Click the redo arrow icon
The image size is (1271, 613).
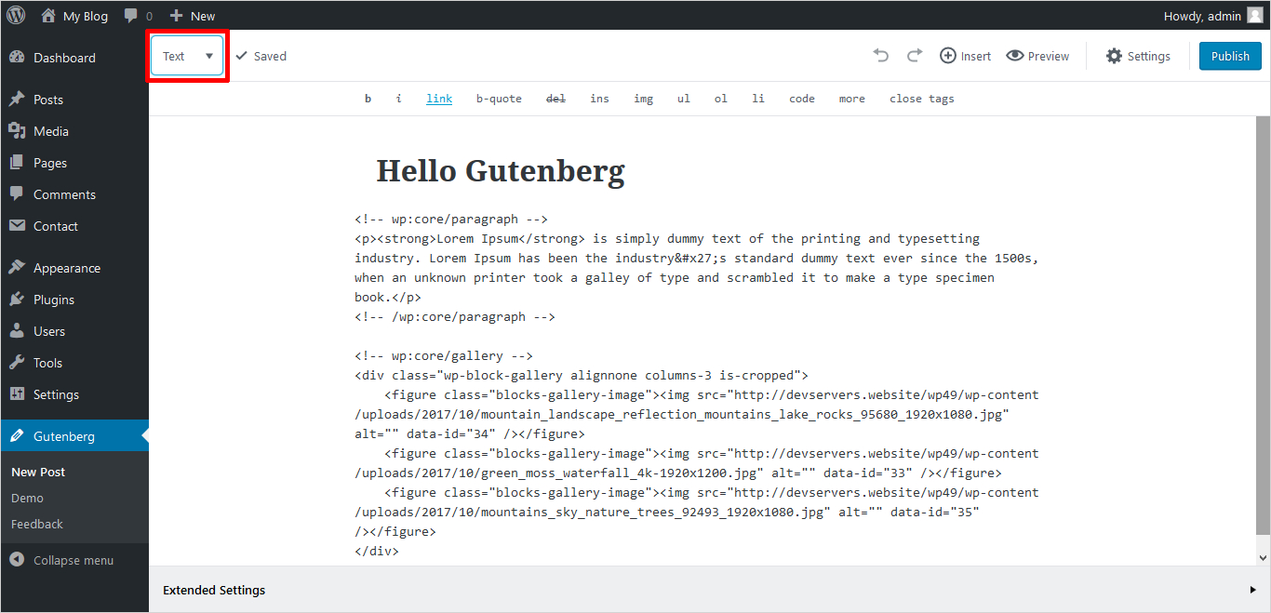coord(914,56)
